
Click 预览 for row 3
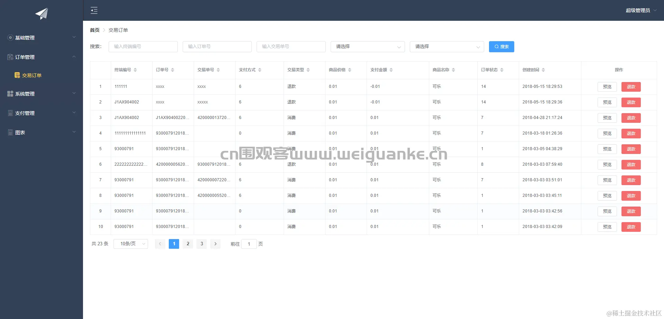[x=607, y=118]
